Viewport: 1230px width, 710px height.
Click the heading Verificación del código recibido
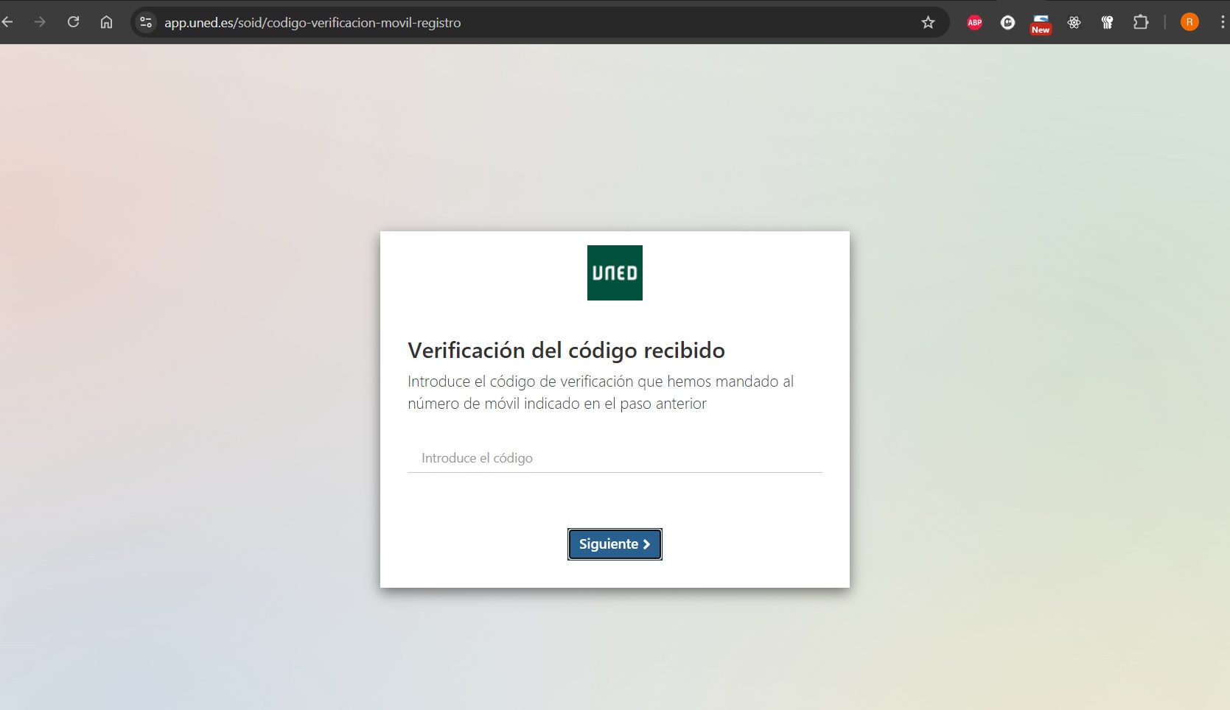[x=566, y=351]
